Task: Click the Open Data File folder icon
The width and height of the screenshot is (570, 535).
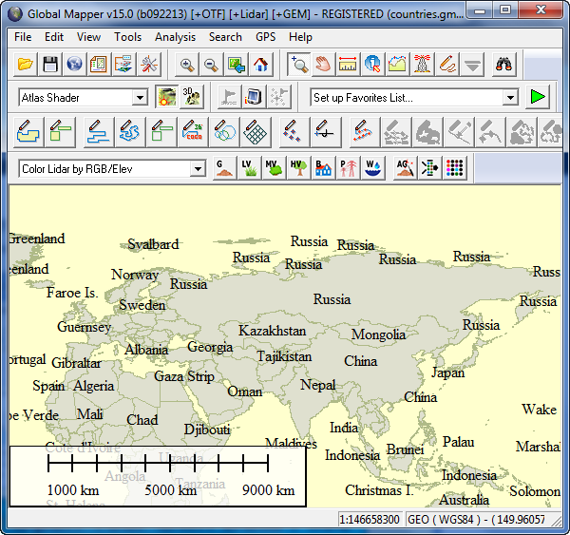Action: point(26,65)
